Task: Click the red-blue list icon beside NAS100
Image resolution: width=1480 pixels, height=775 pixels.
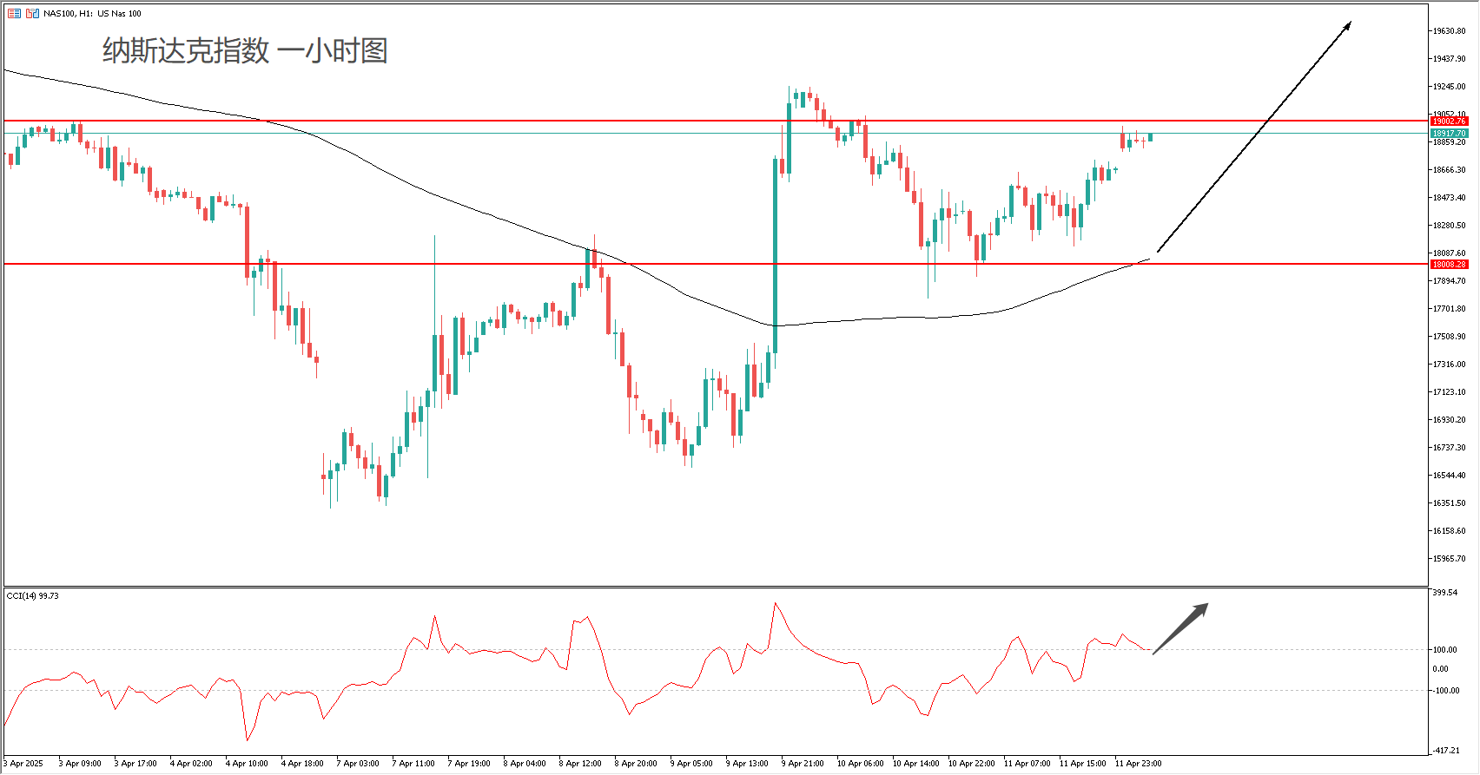Action: [14, 13]
